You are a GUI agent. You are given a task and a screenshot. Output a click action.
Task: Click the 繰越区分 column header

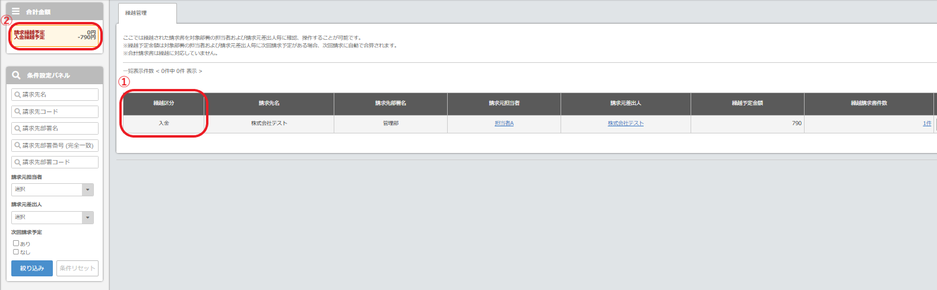point(164,103)
